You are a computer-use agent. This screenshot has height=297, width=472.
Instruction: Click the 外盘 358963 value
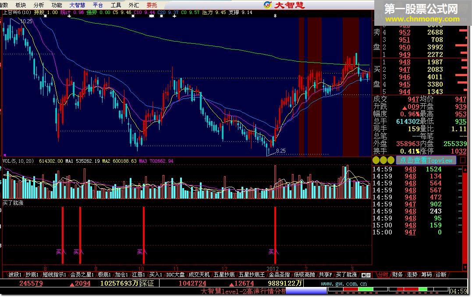(x=408, y=143)
